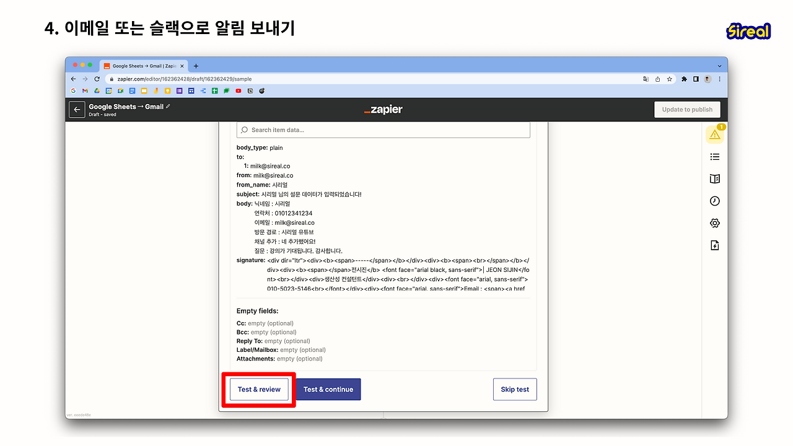Image resolution: width=793 pixels, height=446 pixels.
Task: Close the Zapier browser tab
Action: 182,66
